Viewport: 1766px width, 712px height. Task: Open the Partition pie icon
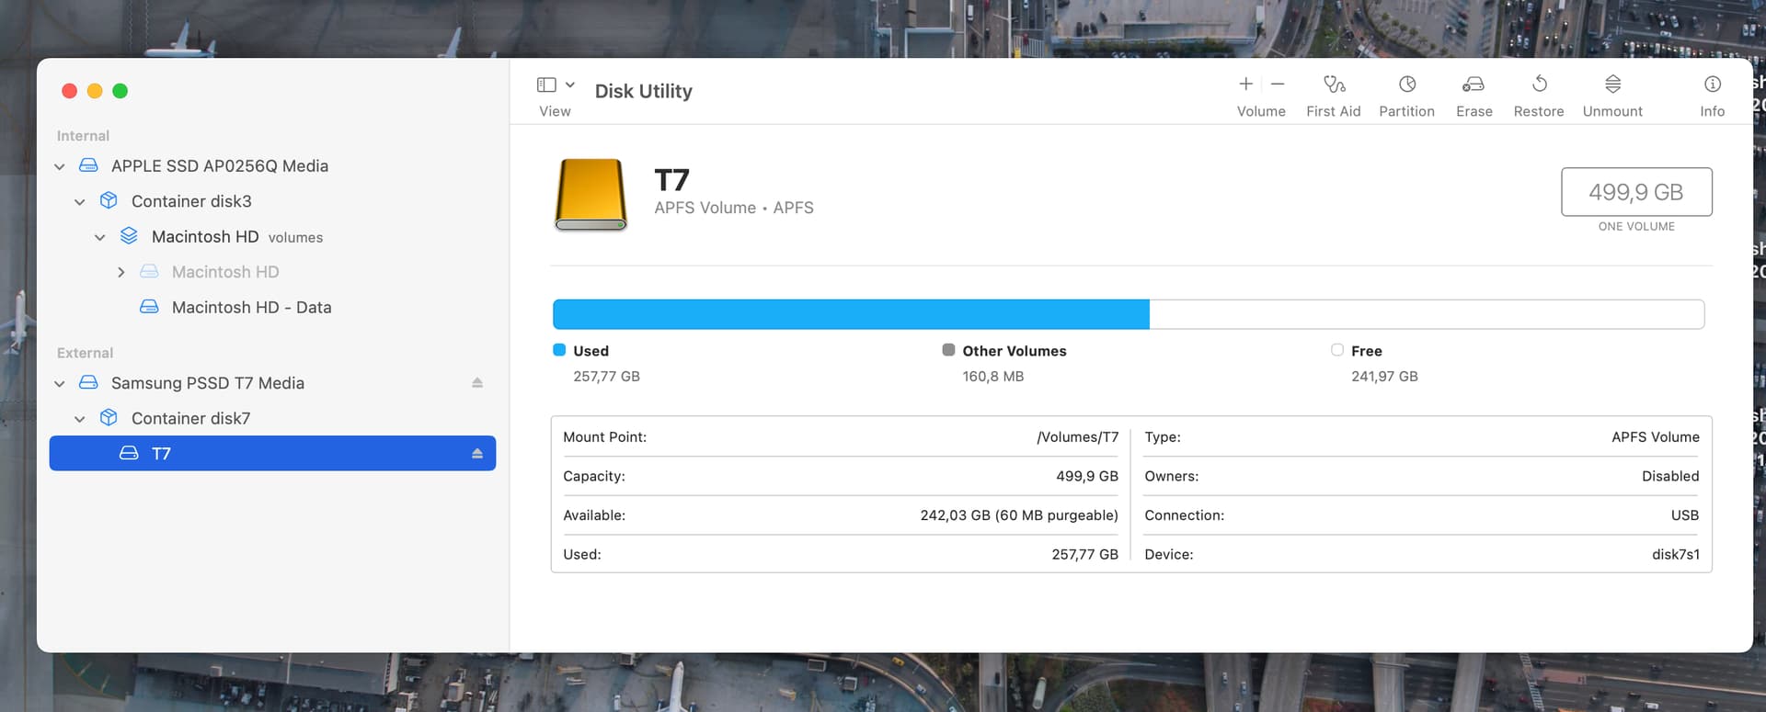tap(1407, 85)
